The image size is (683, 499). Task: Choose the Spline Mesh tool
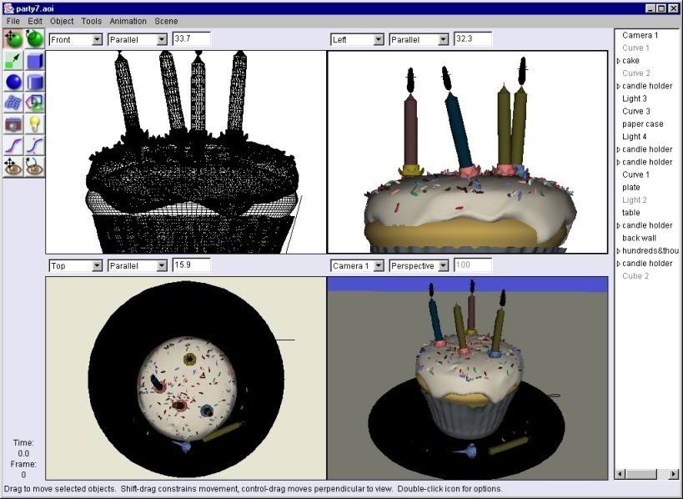(13, 103)
